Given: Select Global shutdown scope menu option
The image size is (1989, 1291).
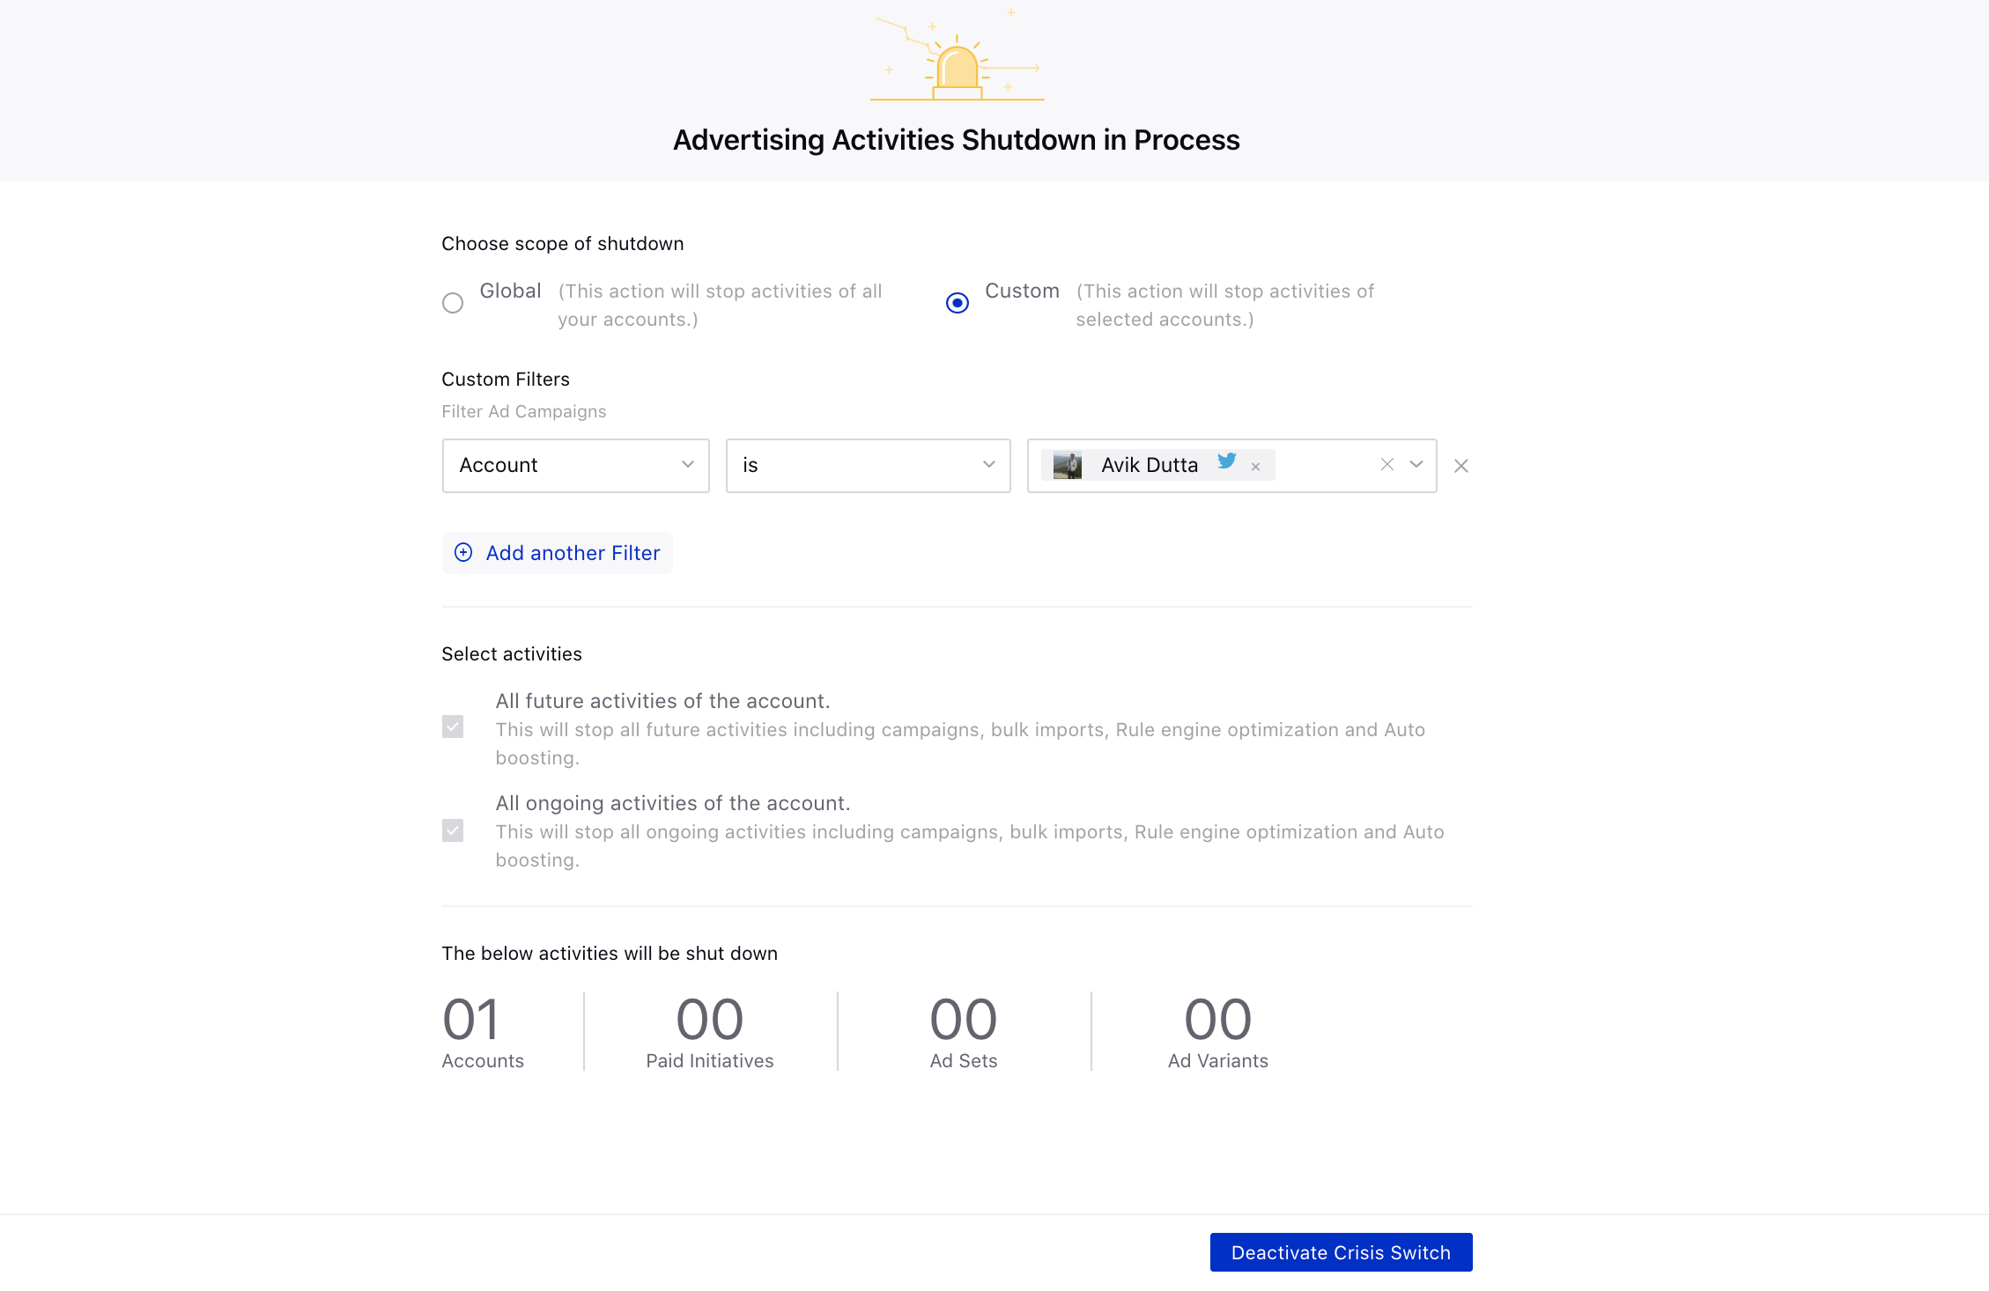Looking at the screenshot, I should pos(452,301).
